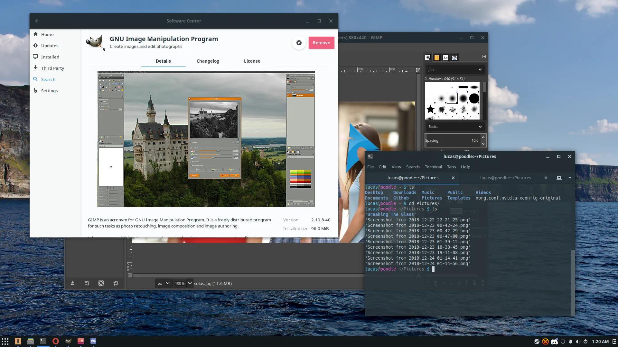The image size is (618, 347).
Task: Click the Installed option in Software Center sidebar
Action: 51,57
